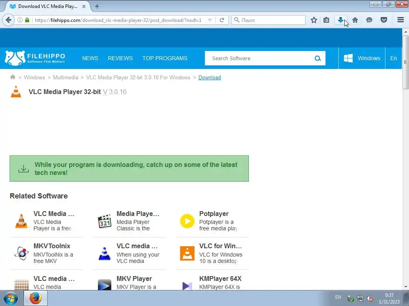Click the Поиск browser search field
The height and width of the screenshot is (306, 409).
click(268, 20)
